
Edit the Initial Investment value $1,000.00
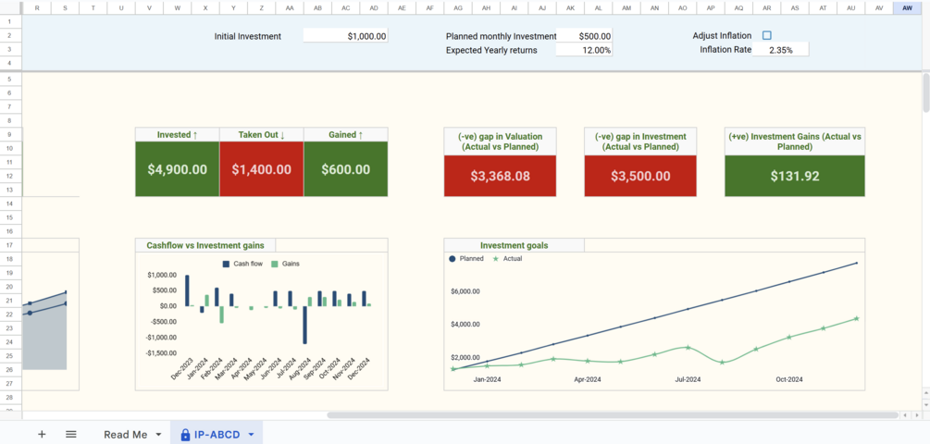click(345, 36)
